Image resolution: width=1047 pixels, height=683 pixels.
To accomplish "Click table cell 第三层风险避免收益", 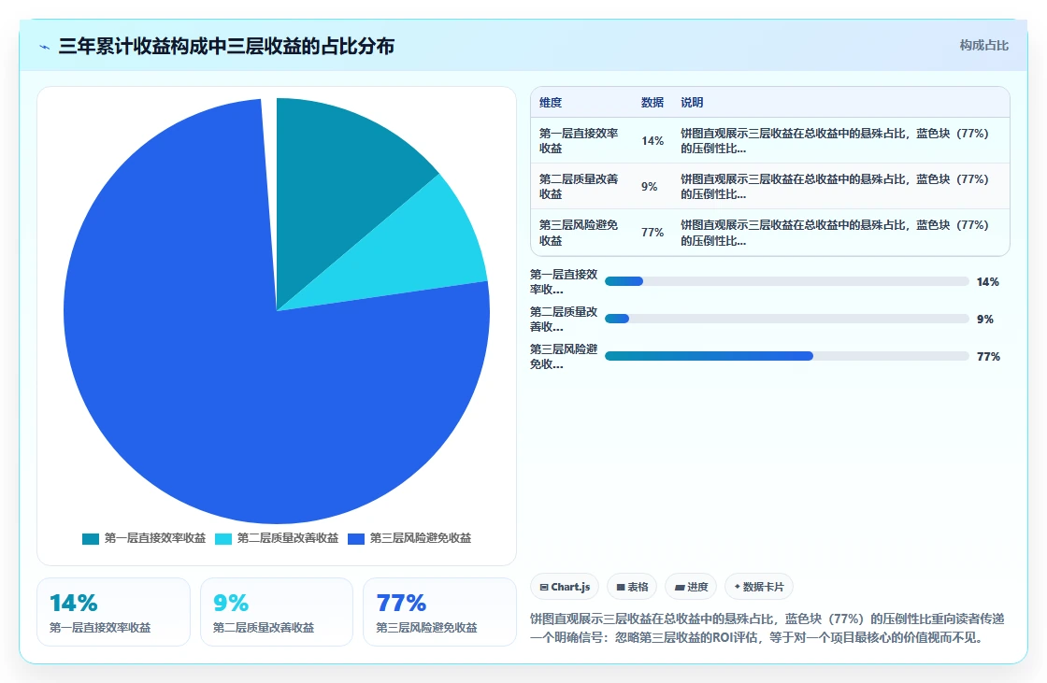I will coord(579,233).
